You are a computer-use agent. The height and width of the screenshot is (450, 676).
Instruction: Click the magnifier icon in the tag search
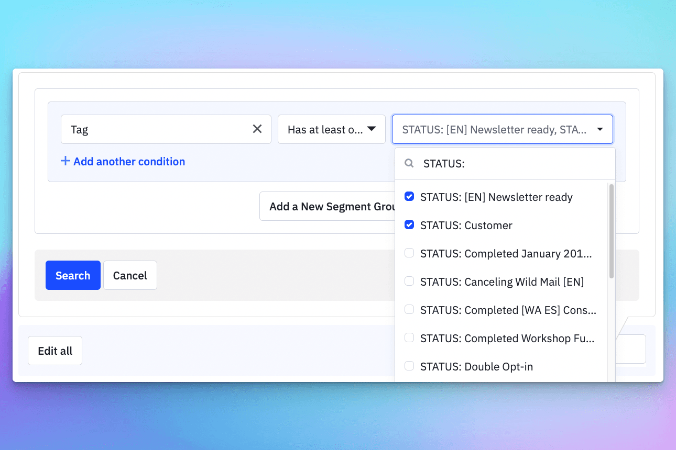[409, 164]
